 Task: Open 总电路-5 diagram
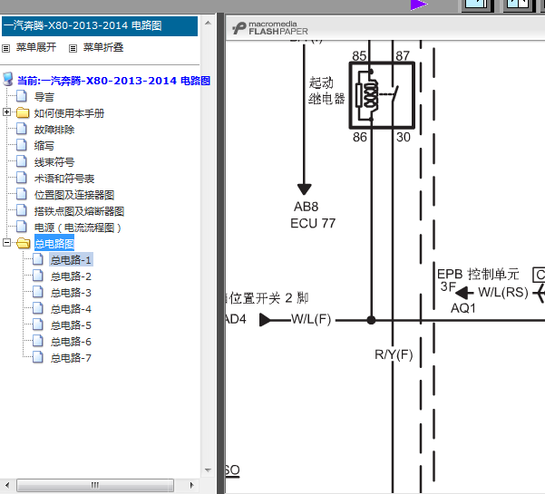(71, 325)
